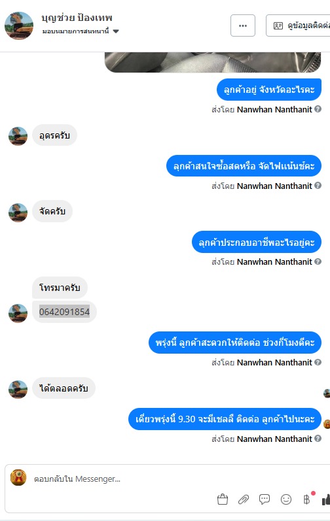Click help icon under the 9.30 message
The width and height of the screenshot is (330, 521).
[318, 439]
